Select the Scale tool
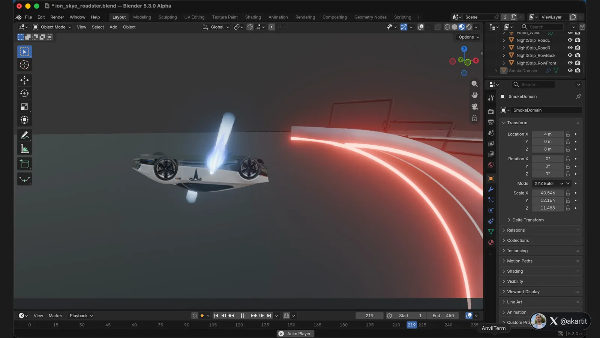This screenshot has width=600, height=338. (24, 107)
